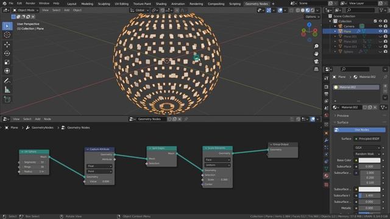This screenshot has height=219, width=390.
Task: Click the Subsurface IOR slider value 1.400
Action: [369, 195]
